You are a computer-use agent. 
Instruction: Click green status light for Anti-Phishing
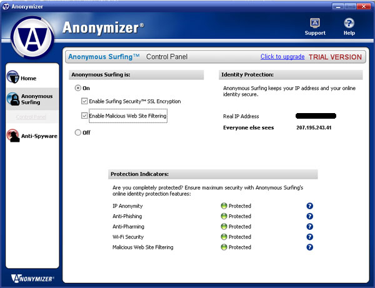224,216
